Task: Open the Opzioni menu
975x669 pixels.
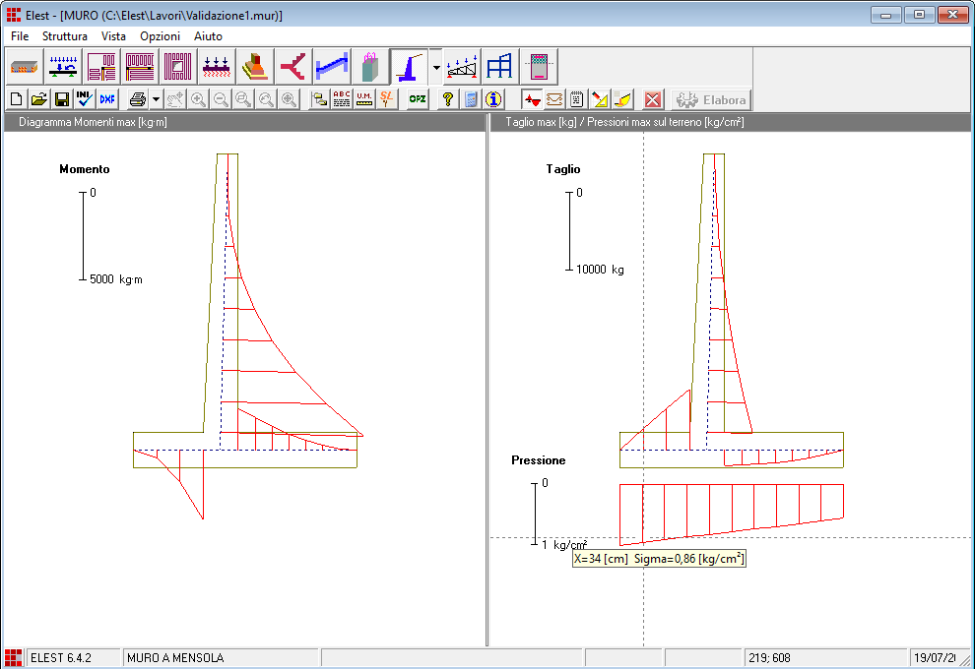Action: (160, 35)
